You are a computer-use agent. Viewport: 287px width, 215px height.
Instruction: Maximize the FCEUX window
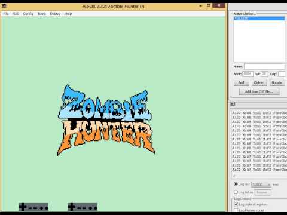click(x=209, y=5)
